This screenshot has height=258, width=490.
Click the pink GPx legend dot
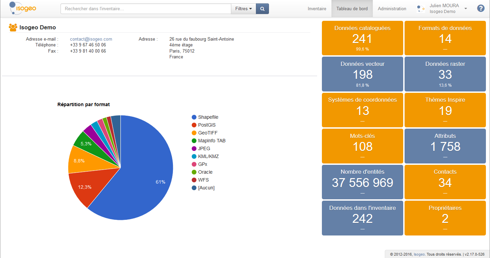click(194, 164)
